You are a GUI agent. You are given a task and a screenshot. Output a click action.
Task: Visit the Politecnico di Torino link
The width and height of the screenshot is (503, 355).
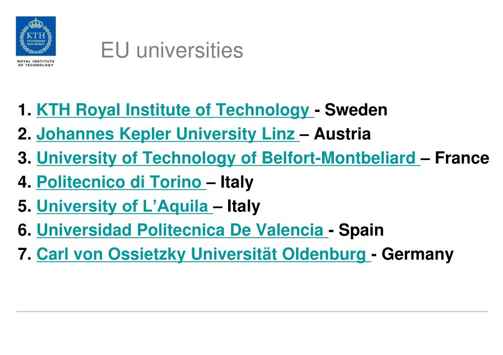(x=121, y=182)
